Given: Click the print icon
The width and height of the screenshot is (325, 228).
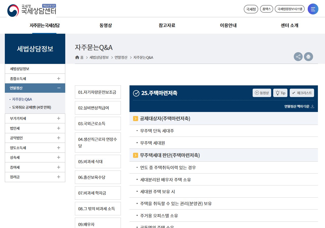Looking at the screenshot, I should [308, 56].
